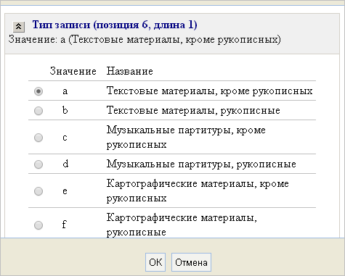Collapse the Тип записи section arrow icon
The height and width of the screenshot is (276, 345).
(19, 27)
